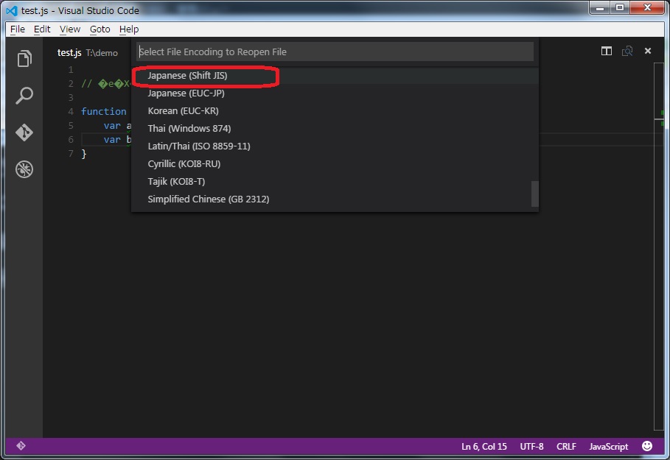The height and width of the screenshot is (460, 670).
Task: Change encoding via UTF-8 status item
Action: (x=531, y=446)
